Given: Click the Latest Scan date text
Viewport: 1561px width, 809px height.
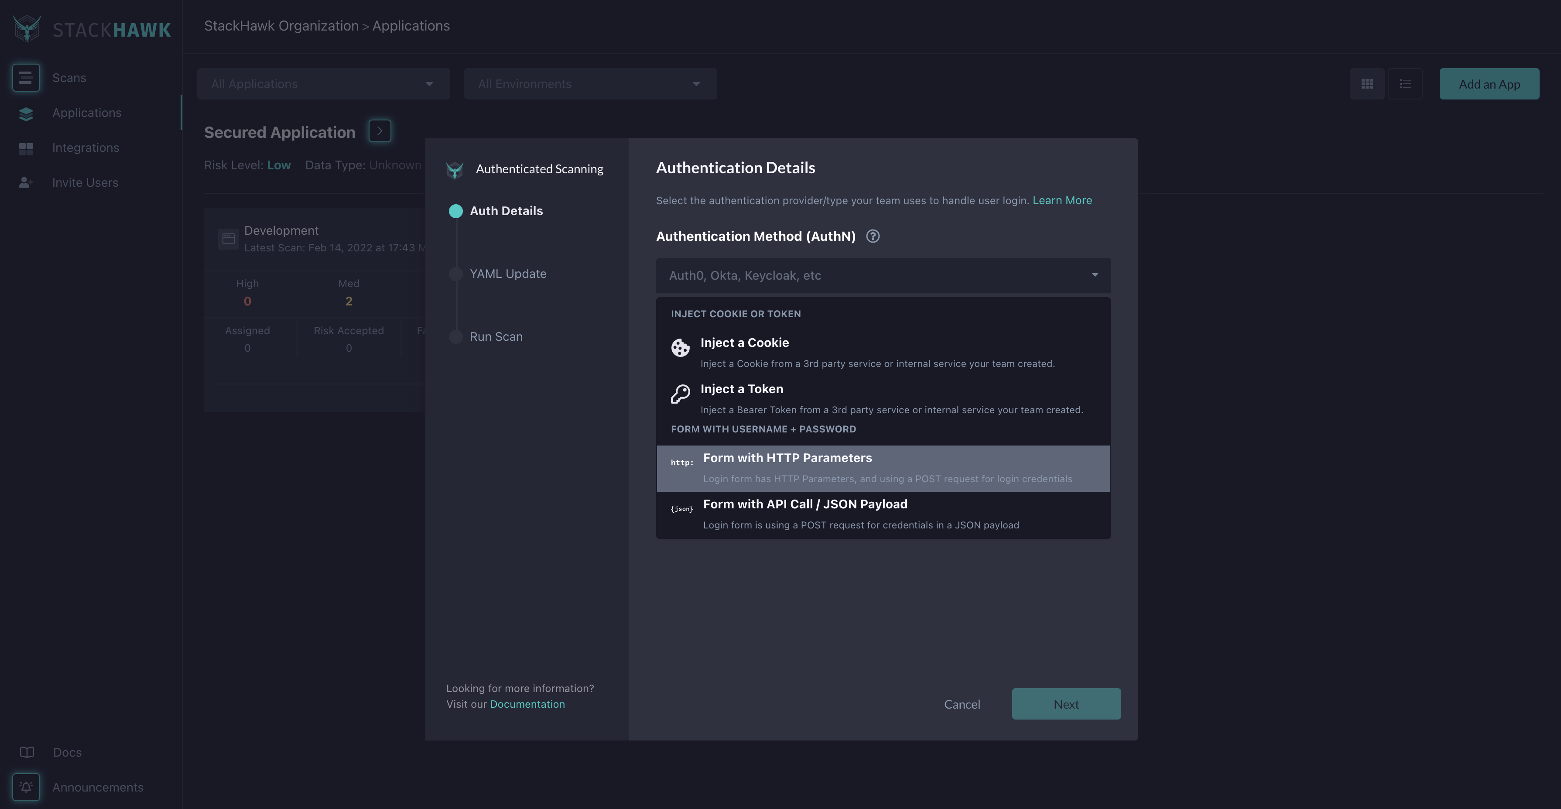Looking at the screenshot, I should pos(335,248).
